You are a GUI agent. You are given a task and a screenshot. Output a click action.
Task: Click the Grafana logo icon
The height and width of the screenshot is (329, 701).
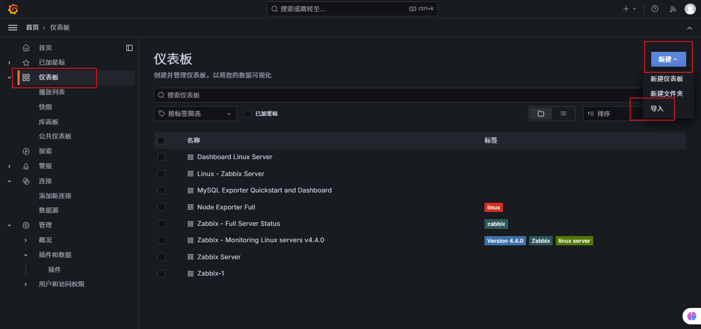[13, 9]
